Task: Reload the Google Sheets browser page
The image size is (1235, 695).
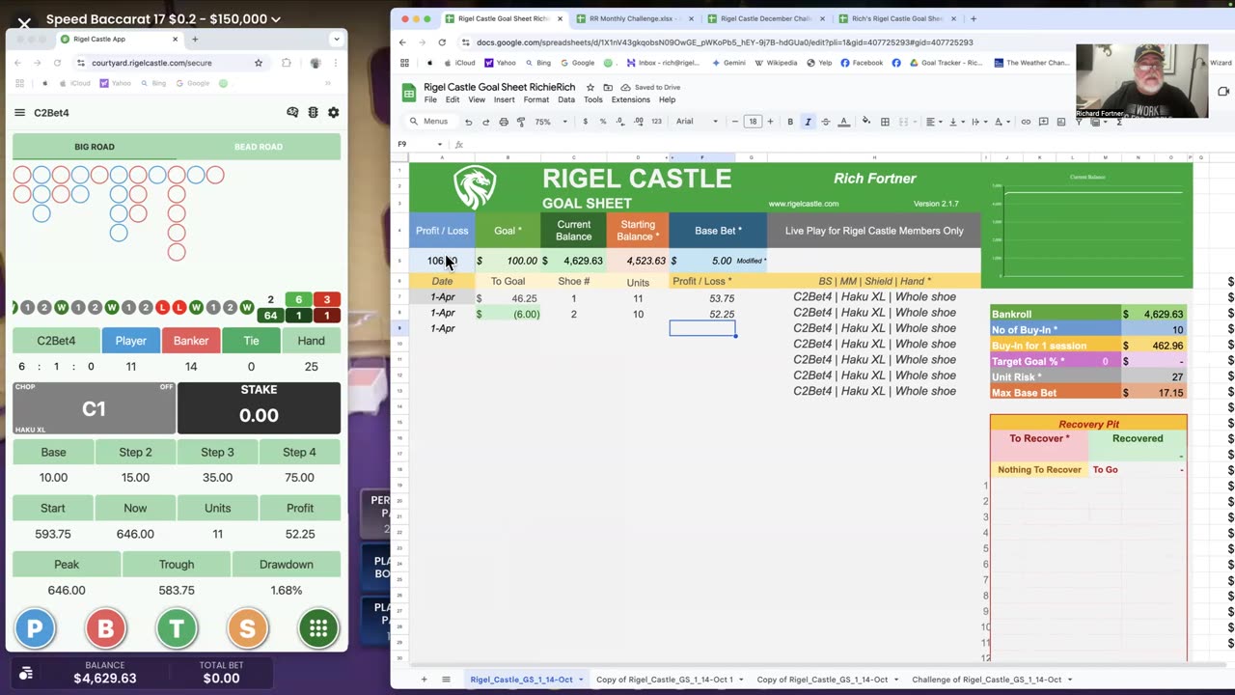Action: [442, 42]
